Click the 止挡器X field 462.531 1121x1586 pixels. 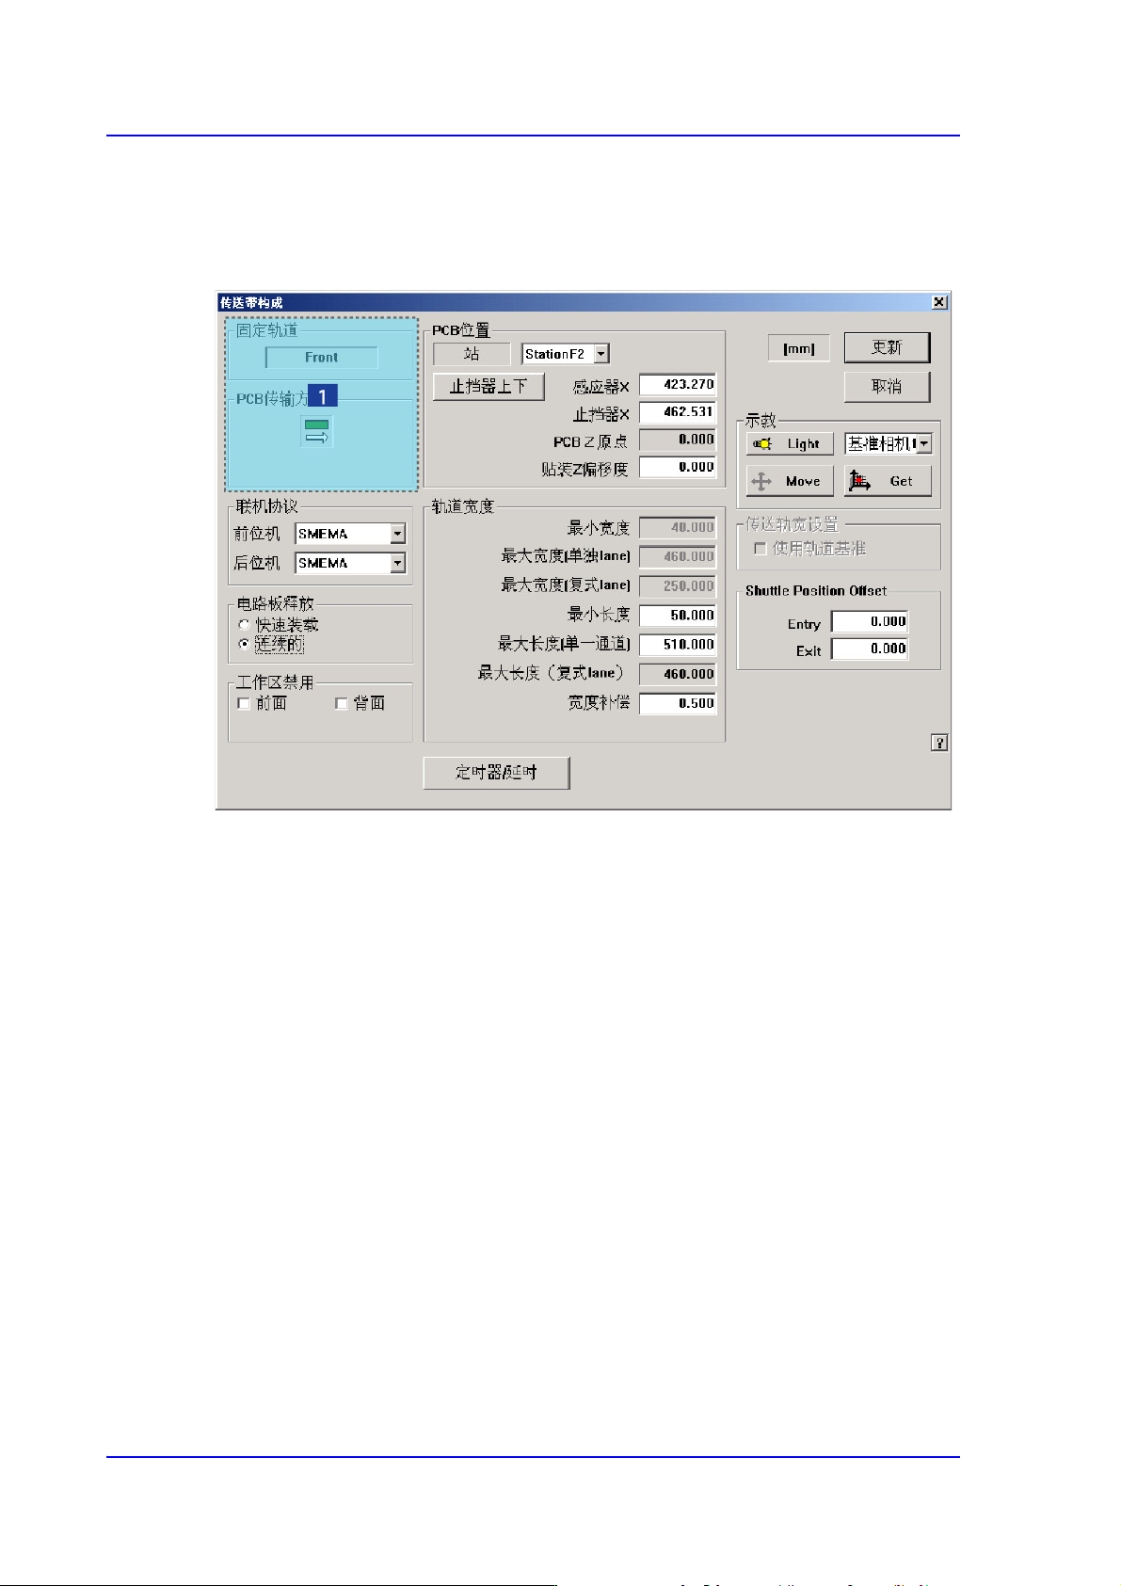coord(678,411)
